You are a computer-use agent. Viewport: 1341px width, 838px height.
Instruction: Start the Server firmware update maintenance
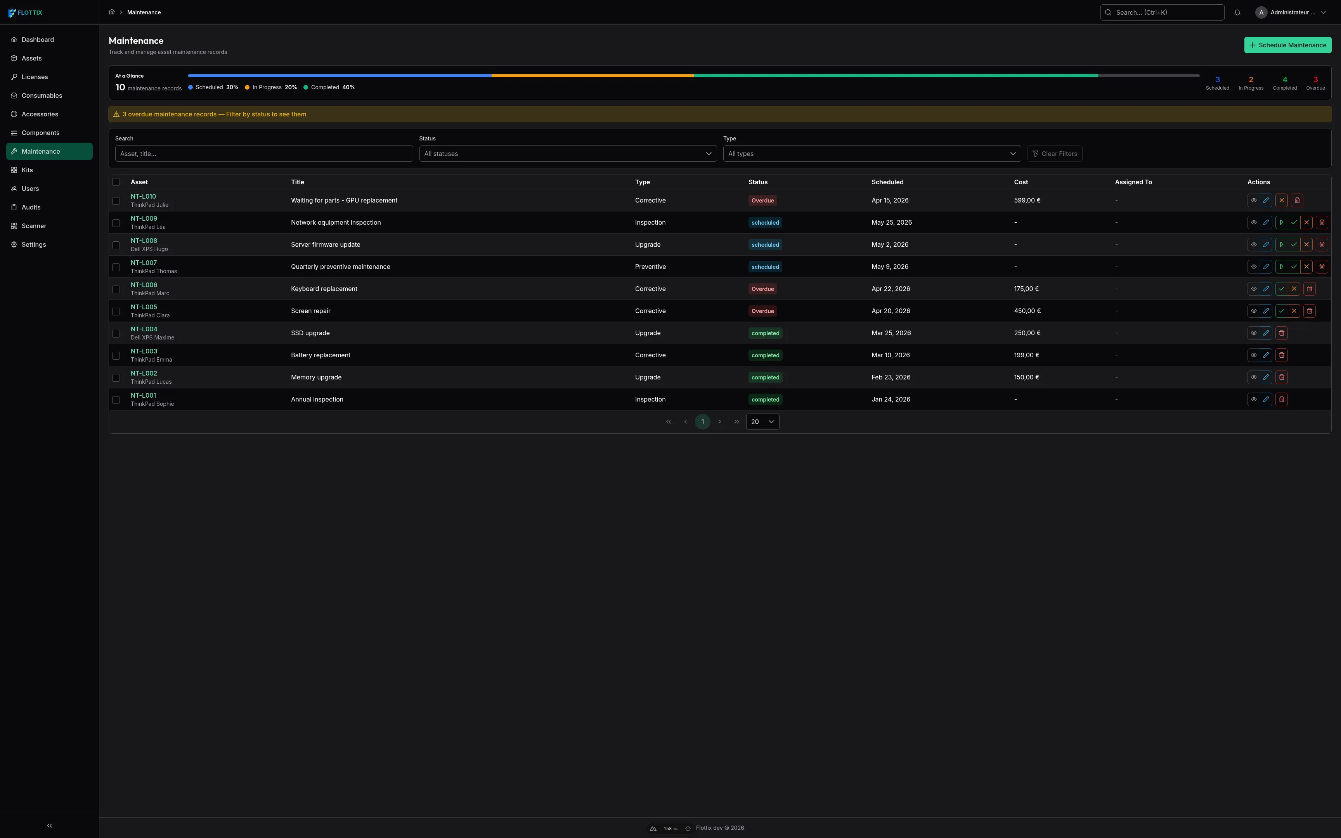[1282, 244]
